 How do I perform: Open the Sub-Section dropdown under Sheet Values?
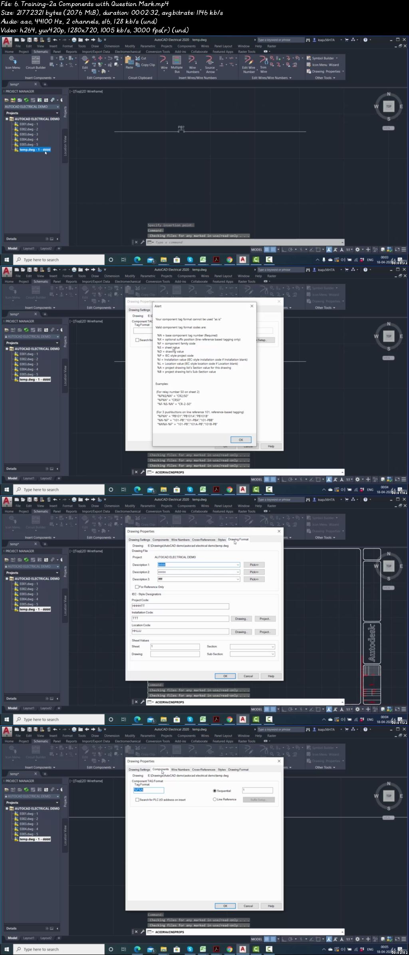tap(273, 654)
